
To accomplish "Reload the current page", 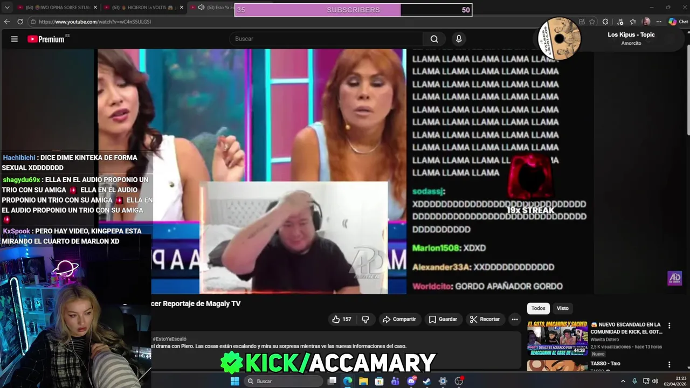I will coord(20,22).
